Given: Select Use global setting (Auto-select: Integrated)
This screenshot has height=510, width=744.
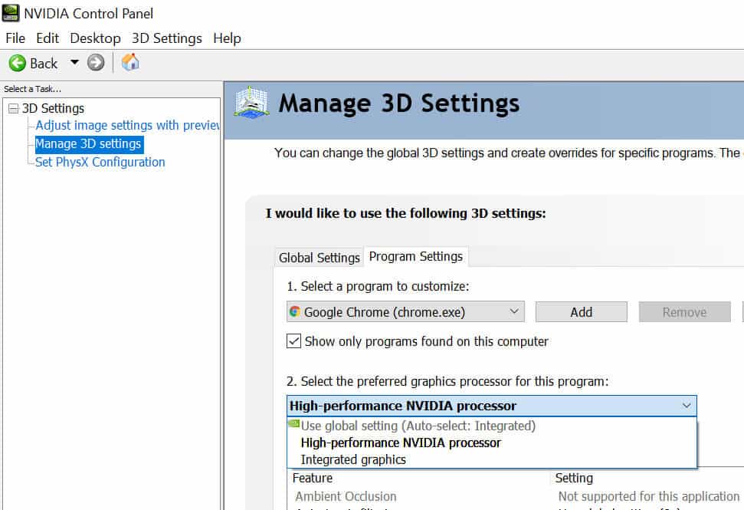Looking at the screenshot, I should 418,426.
